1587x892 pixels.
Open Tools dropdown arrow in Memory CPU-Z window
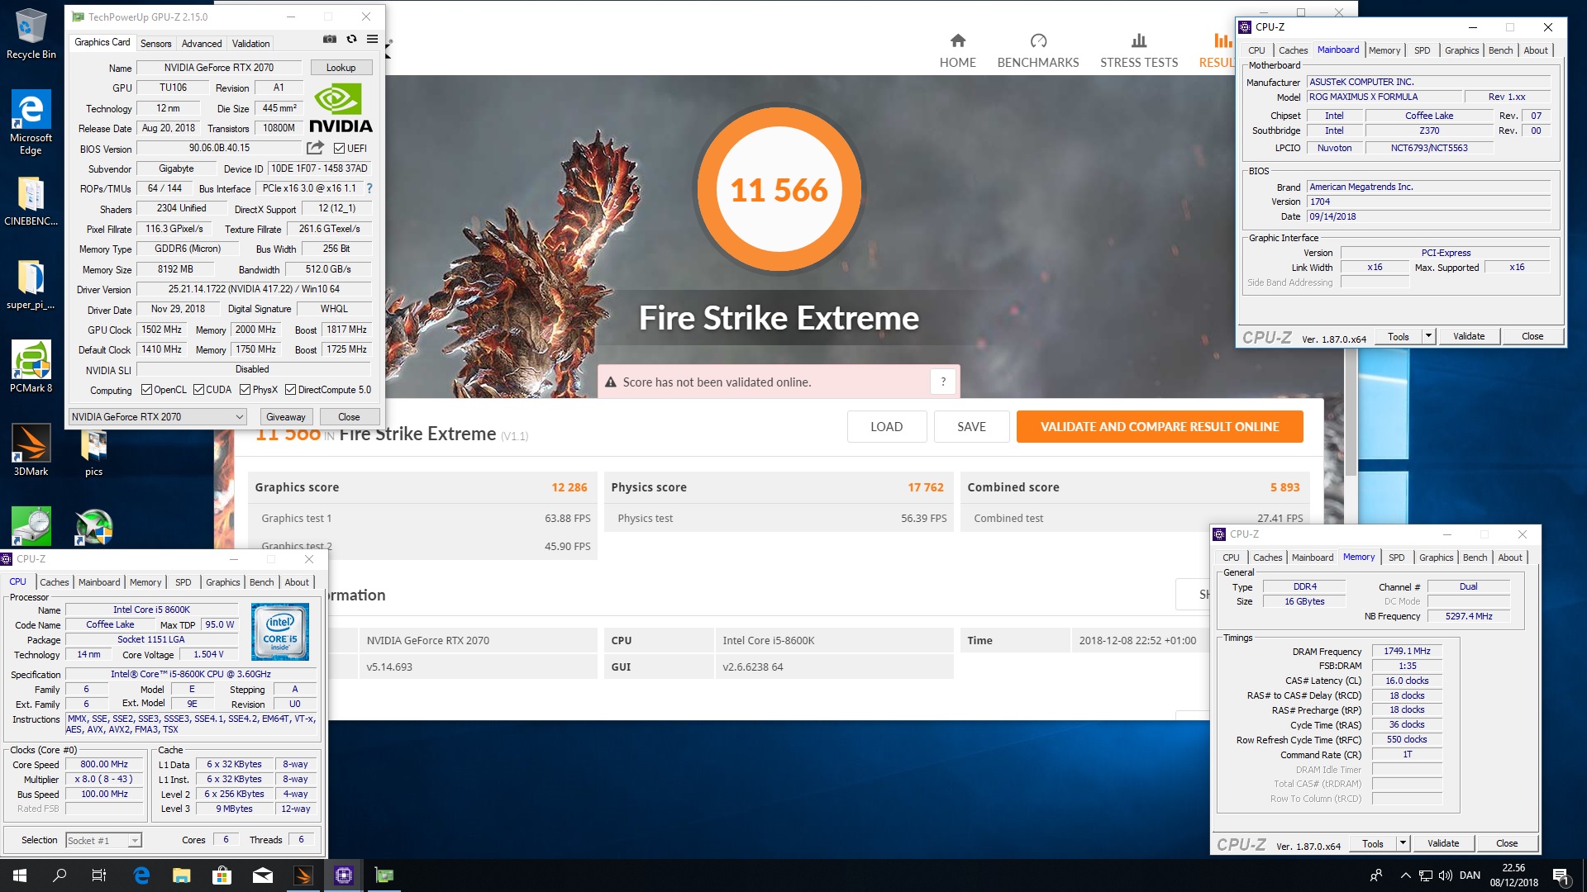pos(1403,843)
